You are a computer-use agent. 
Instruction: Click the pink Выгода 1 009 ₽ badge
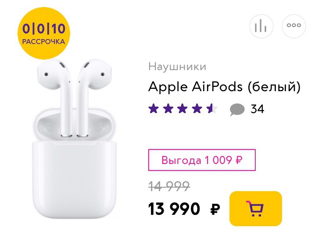click(202, 160)
